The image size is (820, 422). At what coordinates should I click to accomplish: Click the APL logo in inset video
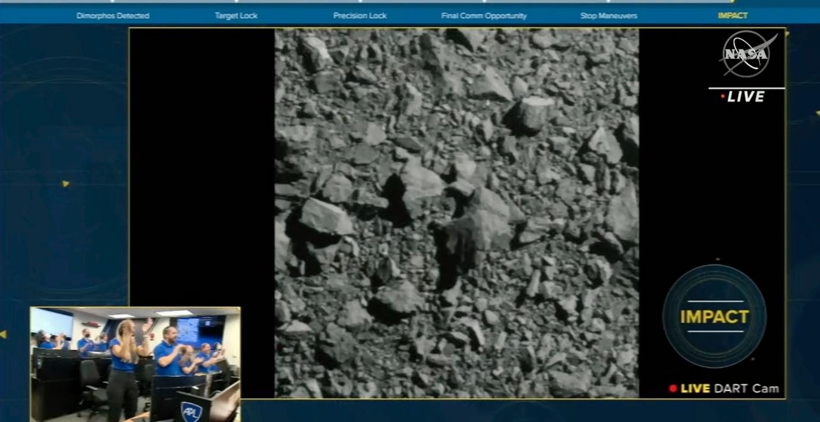click(191, 411)
